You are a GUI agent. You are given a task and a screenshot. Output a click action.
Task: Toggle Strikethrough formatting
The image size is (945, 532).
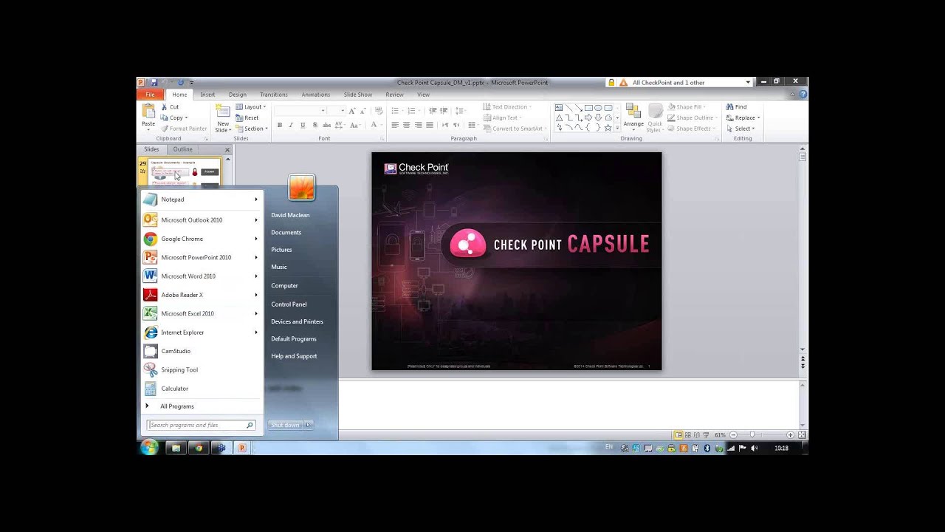326,125
